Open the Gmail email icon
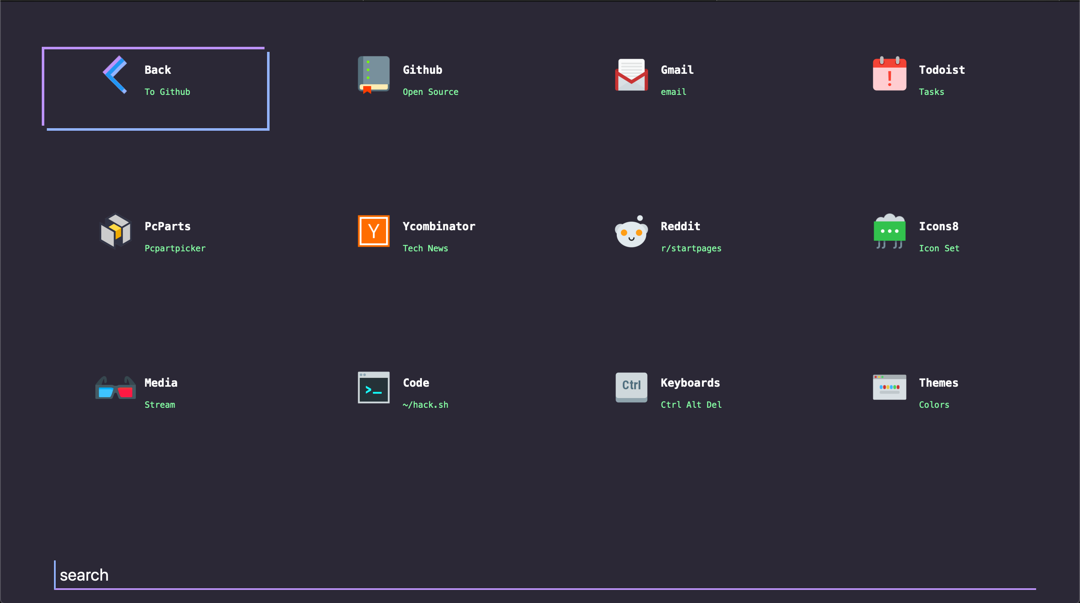Screen dimensions: 1080x603 [x=631, y=75]
